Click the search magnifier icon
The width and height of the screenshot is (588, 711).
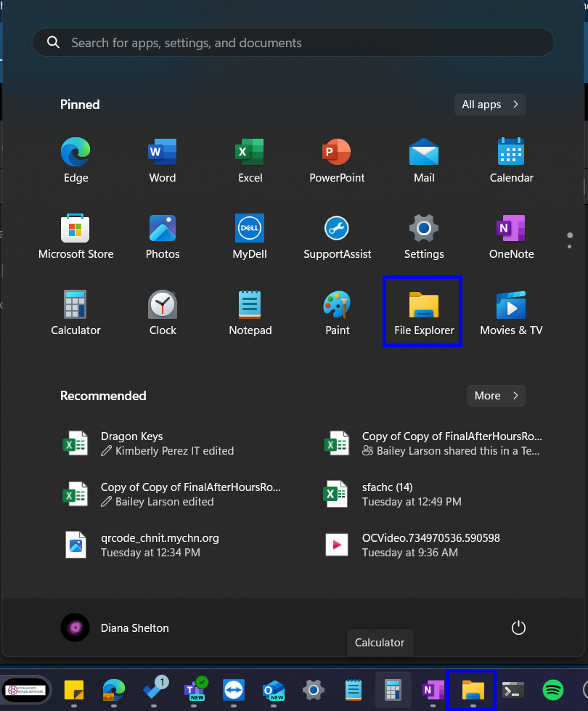[x=54, y=43]
